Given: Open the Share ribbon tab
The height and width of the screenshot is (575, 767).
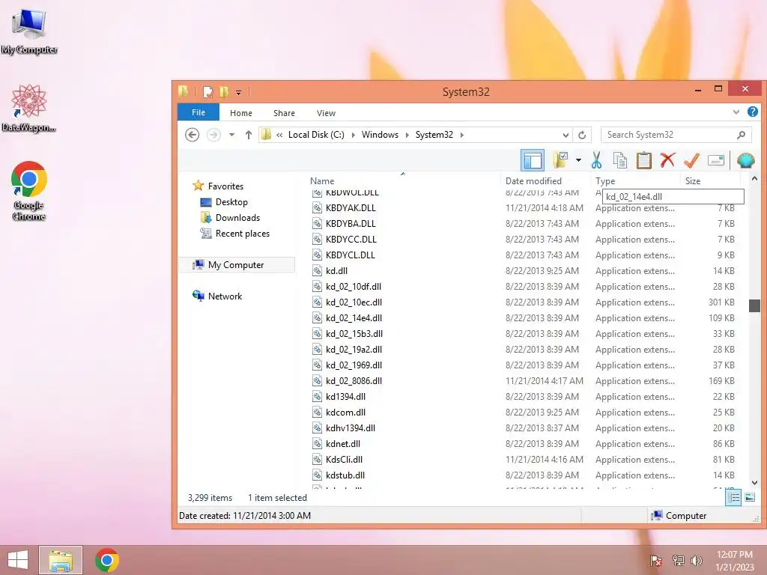Looking at the screenshot, I should pos(284,113).
